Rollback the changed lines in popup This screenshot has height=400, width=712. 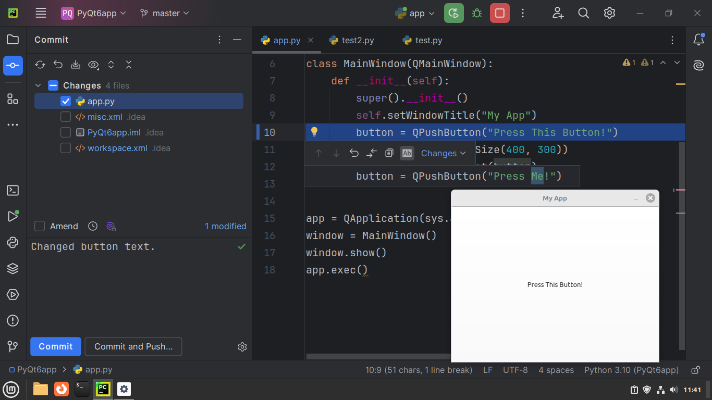(x=354, y=153)
